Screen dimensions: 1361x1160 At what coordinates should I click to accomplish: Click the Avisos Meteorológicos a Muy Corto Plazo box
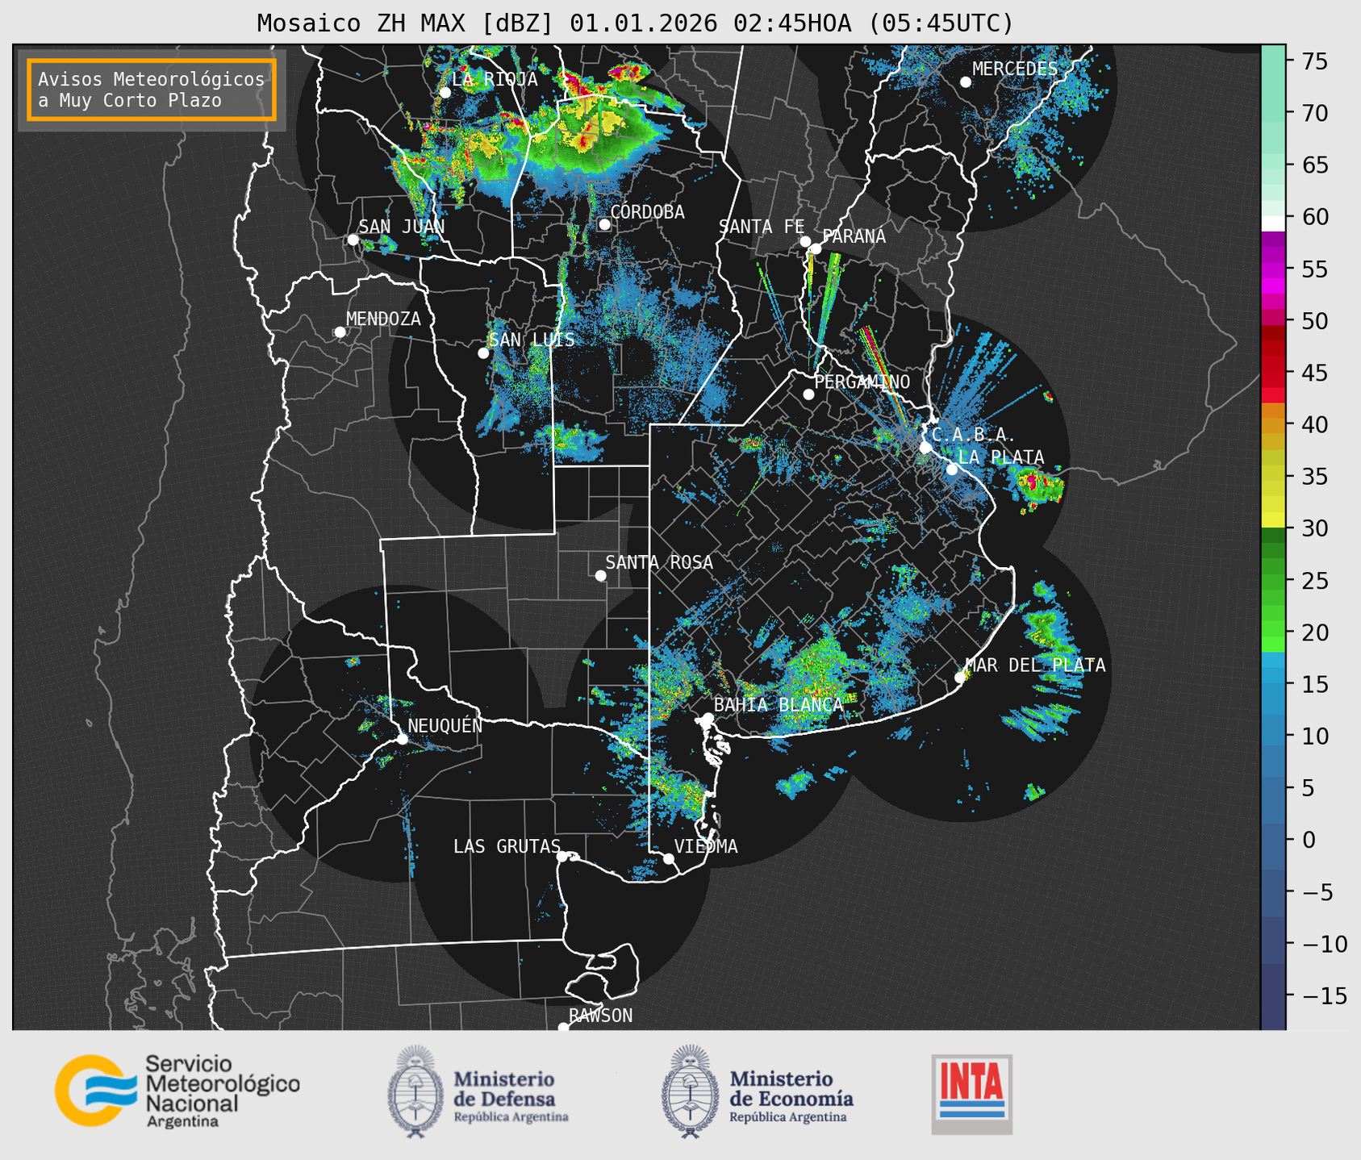point(152,90)
